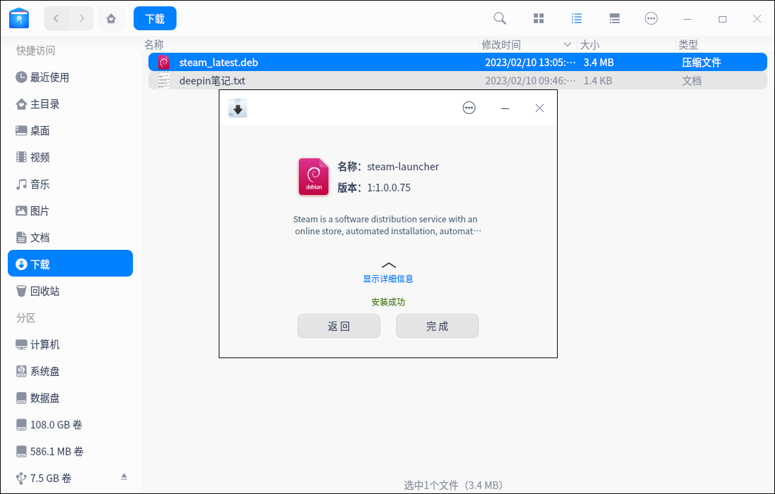Open 数据盘 in sidebar

click(x=70, y=398)
